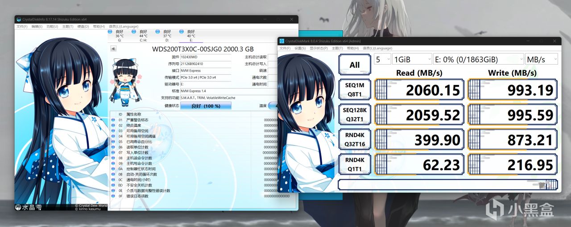Click the previous disk arrow in CrystalDiskInfo
571x227 pixels.
tap(113, 49)
